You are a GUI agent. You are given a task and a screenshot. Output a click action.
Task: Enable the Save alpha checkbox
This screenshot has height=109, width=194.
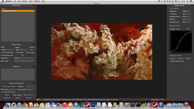pyautogui.click(x=15, y=52)
